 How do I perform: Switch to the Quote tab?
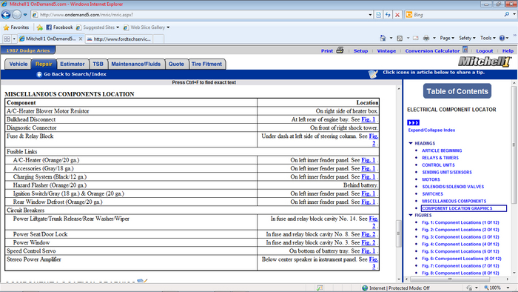(x=176, y=64)
